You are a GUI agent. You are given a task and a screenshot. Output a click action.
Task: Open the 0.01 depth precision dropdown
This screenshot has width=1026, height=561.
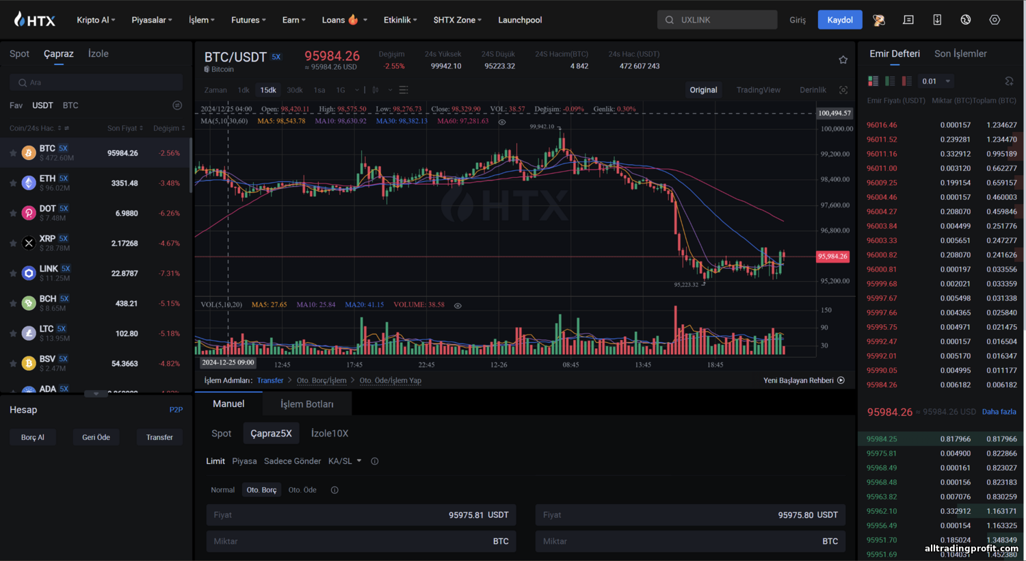tap(936, 81)
